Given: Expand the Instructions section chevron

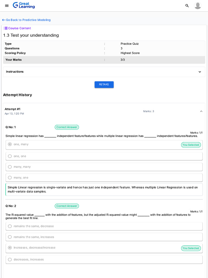Looking at the screenshot, I should click(x=200, y=72).
